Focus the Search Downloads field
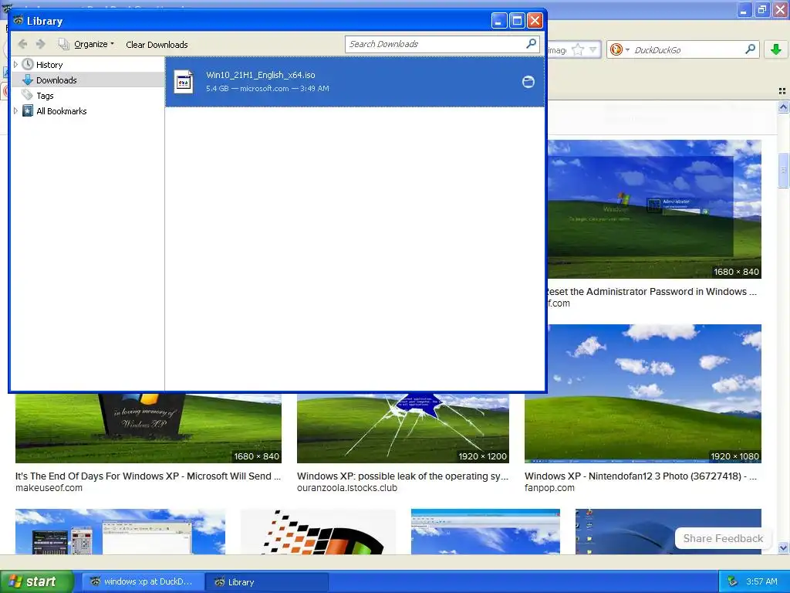This screenshot has height=593, width=790. 442,44
